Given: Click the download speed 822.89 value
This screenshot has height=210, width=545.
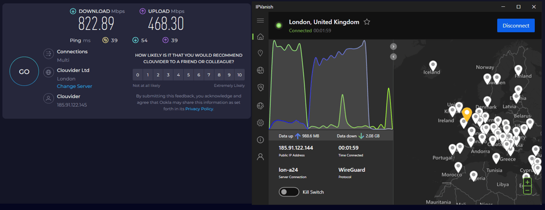Looking at the screenshot, I should pyautogui.click(x=96, y=24).
